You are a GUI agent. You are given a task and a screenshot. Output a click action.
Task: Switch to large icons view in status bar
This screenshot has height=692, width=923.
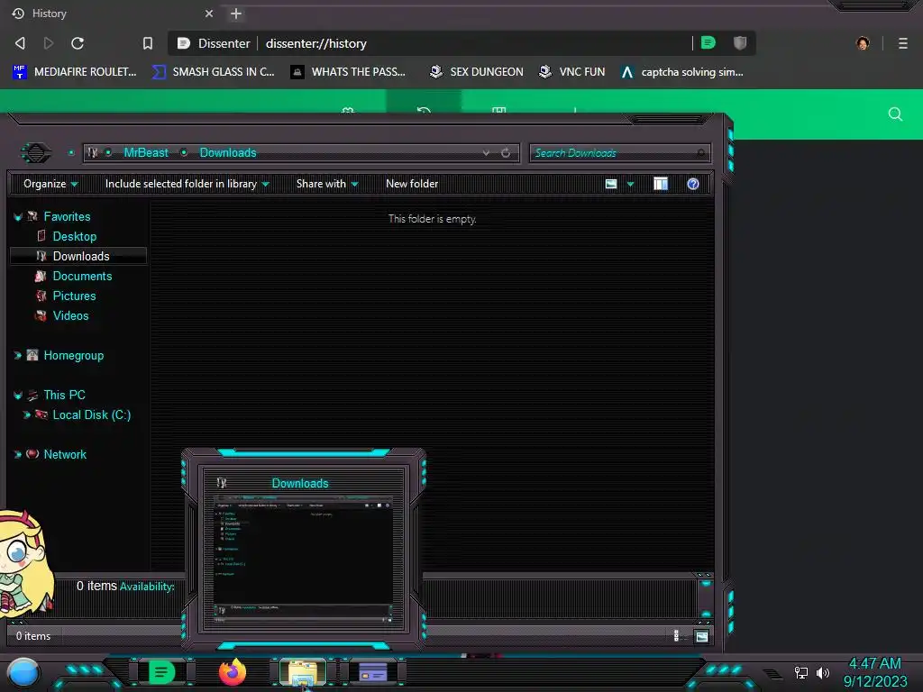click(701, 636)
